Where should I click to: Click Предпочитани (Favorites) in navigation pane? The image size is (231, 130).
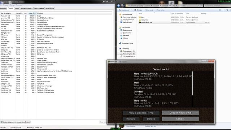point(126,14)
